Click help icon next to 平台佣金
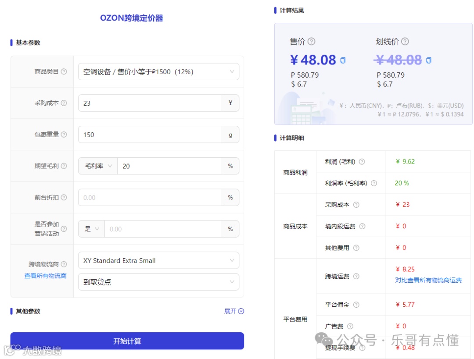This screenshot has height=359, width=474. pos(356,305)
